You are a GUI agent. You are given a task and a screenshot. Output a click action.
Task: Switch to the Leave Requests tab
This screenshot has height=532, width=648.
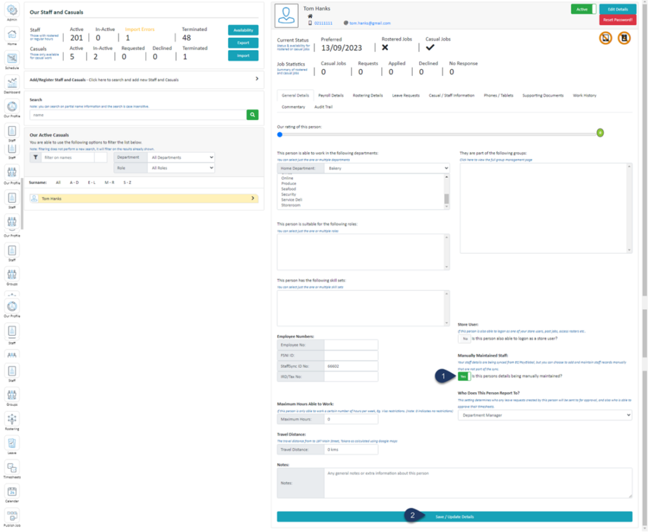click(406, 96)
